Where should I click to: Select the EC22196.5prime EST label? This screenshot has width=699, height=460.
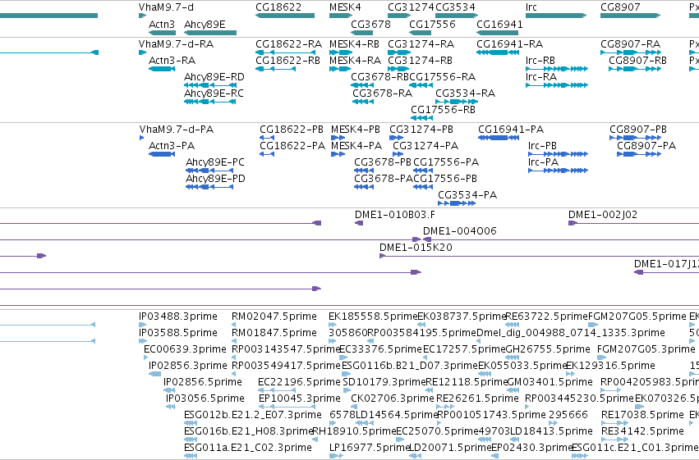point(299,382)
